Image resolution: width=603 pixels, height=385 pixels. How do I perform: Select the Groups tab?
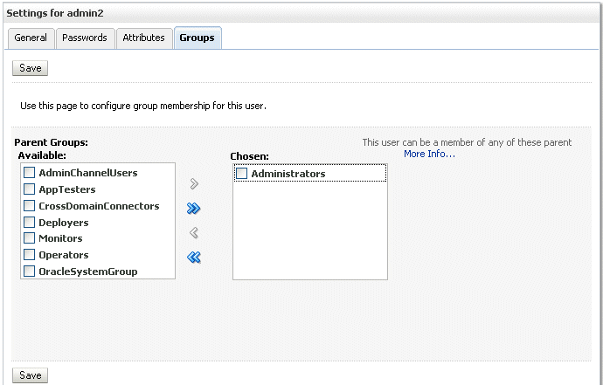coord(198,38)
